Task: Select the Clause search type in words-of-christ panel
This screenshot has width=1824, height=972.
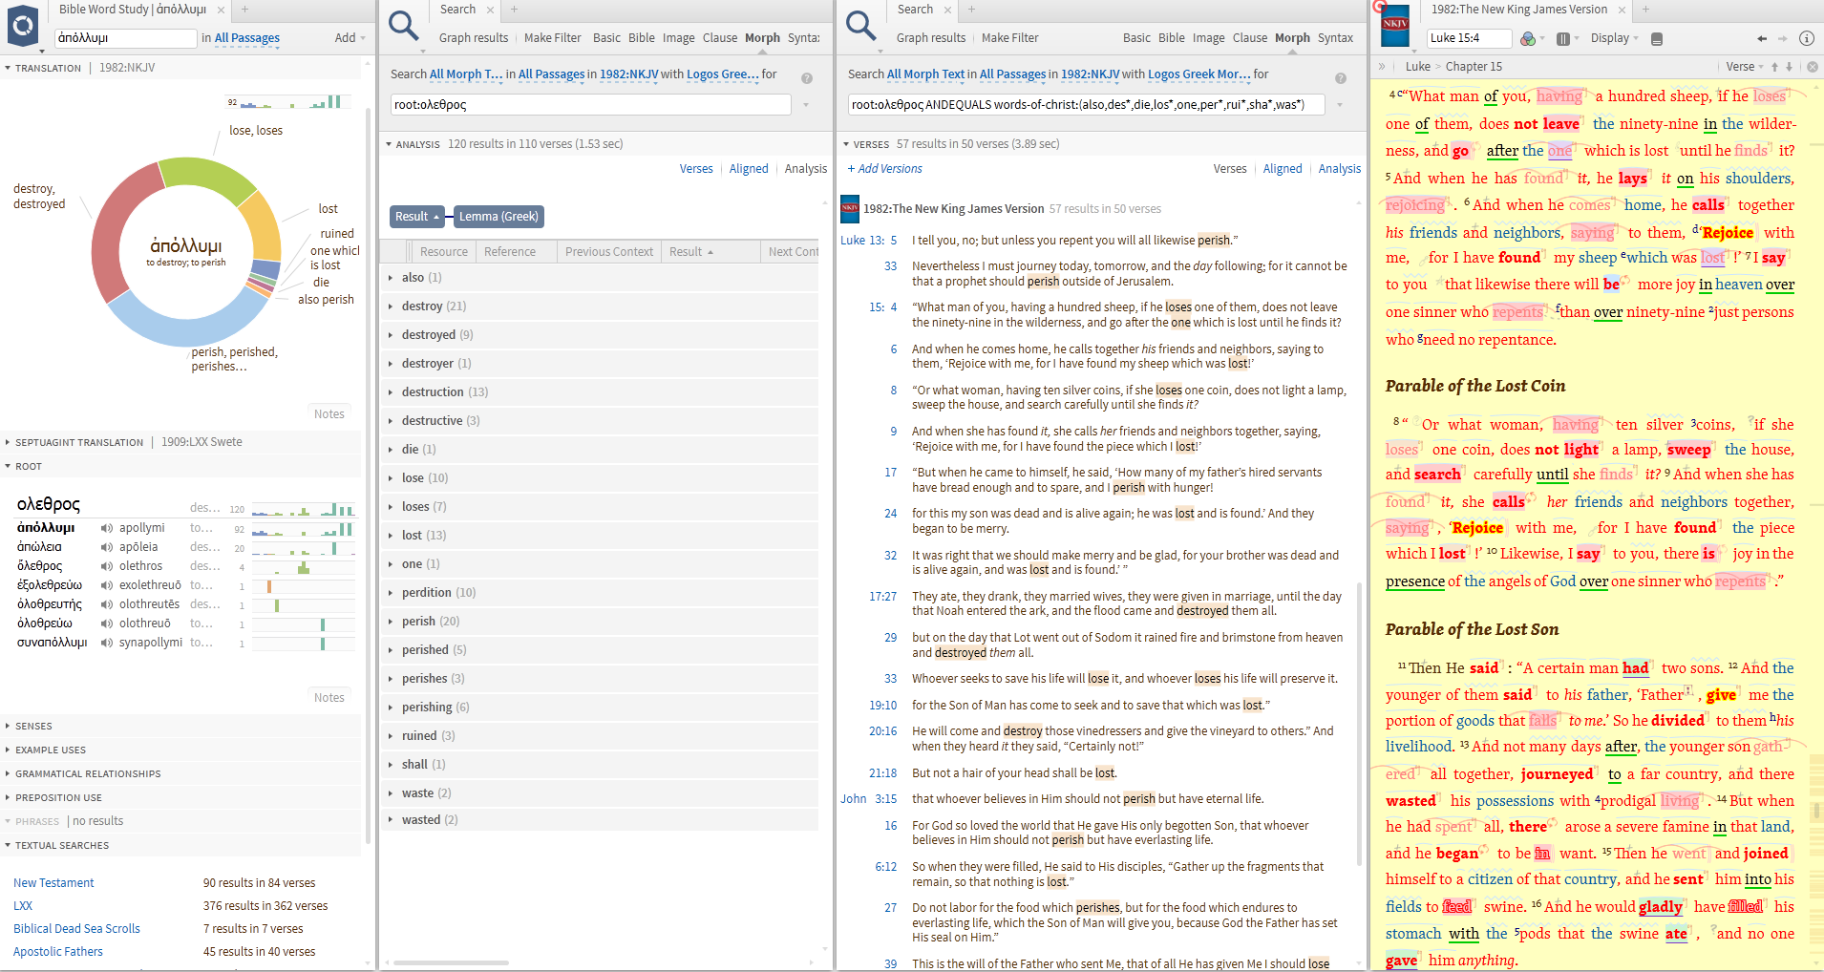Action: [1250, 38]
